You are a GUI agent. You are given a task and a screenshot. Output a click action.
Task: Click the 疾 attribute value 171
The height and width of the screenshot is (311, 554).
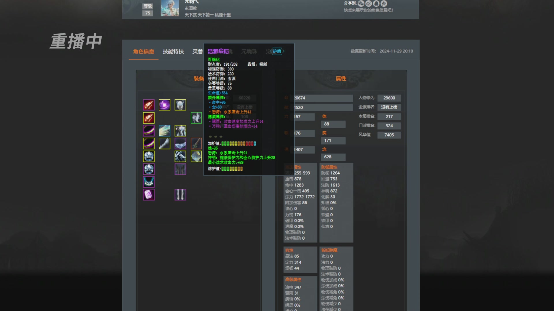click(x=333, y=141)
